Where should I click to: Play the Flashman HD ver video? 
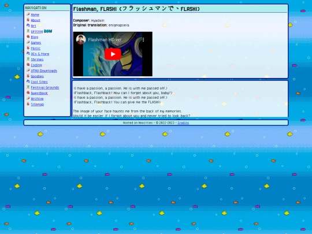point(113,54)
